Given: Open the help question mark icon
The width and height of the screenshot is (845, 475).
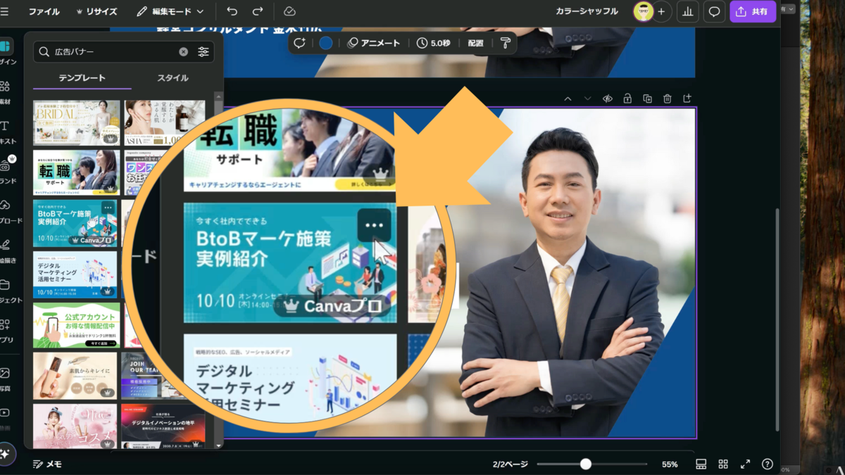Looking at the screenshot, I should [768, 464].
